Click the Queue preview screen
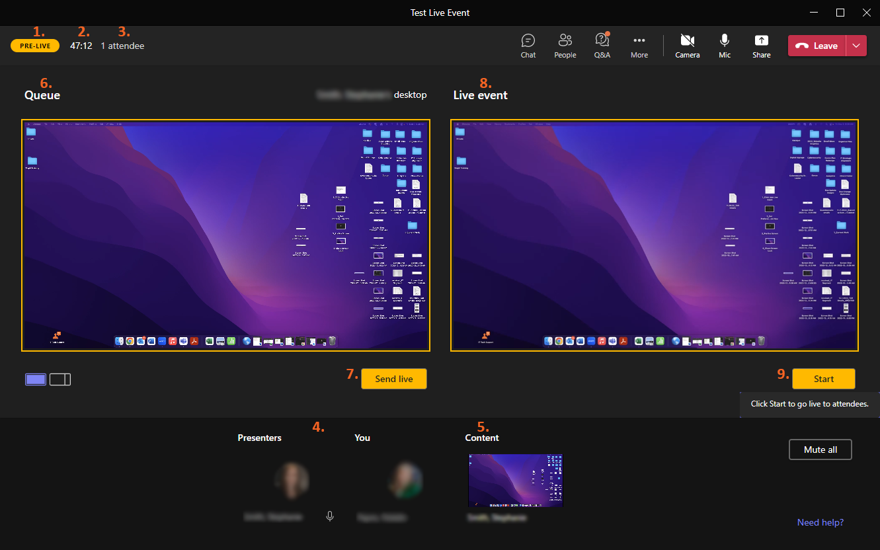The width and height of the screenshot is (880, 550). tap(225, 235)
